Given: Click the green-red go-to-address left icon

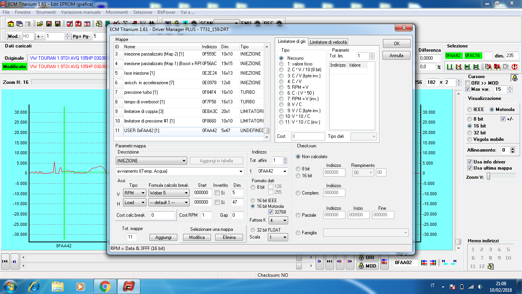Looking at the screenshot, I should [424, 263].
